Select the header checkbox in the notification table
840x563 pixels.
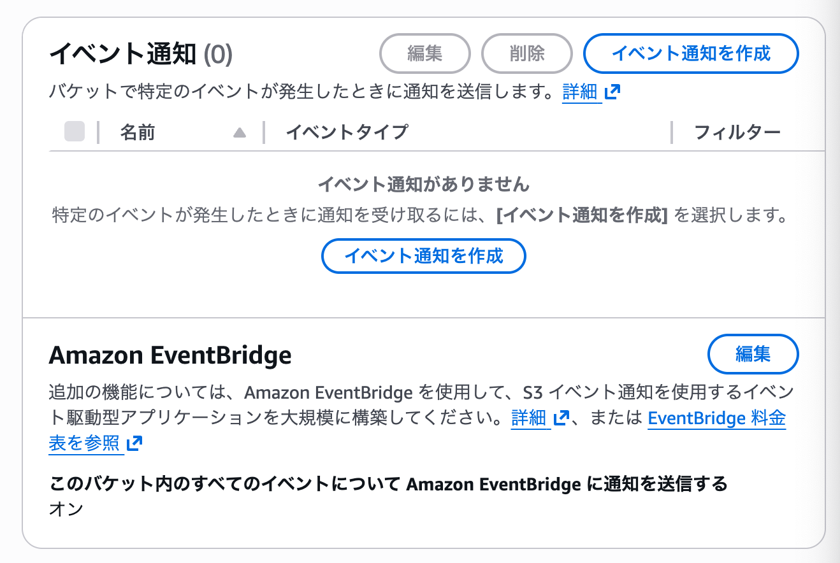(x=74, y=132)
